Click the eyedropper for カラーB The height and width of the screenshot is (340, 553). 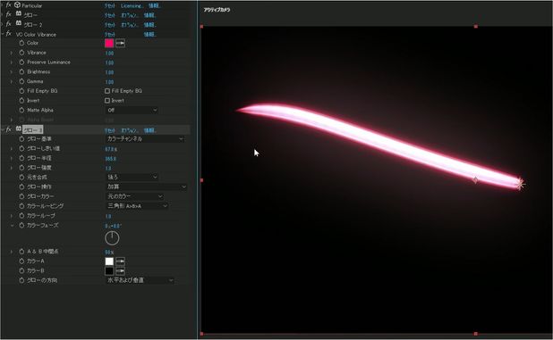120,271
